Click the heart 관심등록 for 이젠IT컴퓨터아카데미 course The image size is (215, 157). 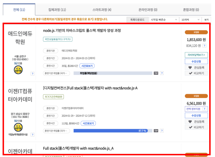click(196, 122)
